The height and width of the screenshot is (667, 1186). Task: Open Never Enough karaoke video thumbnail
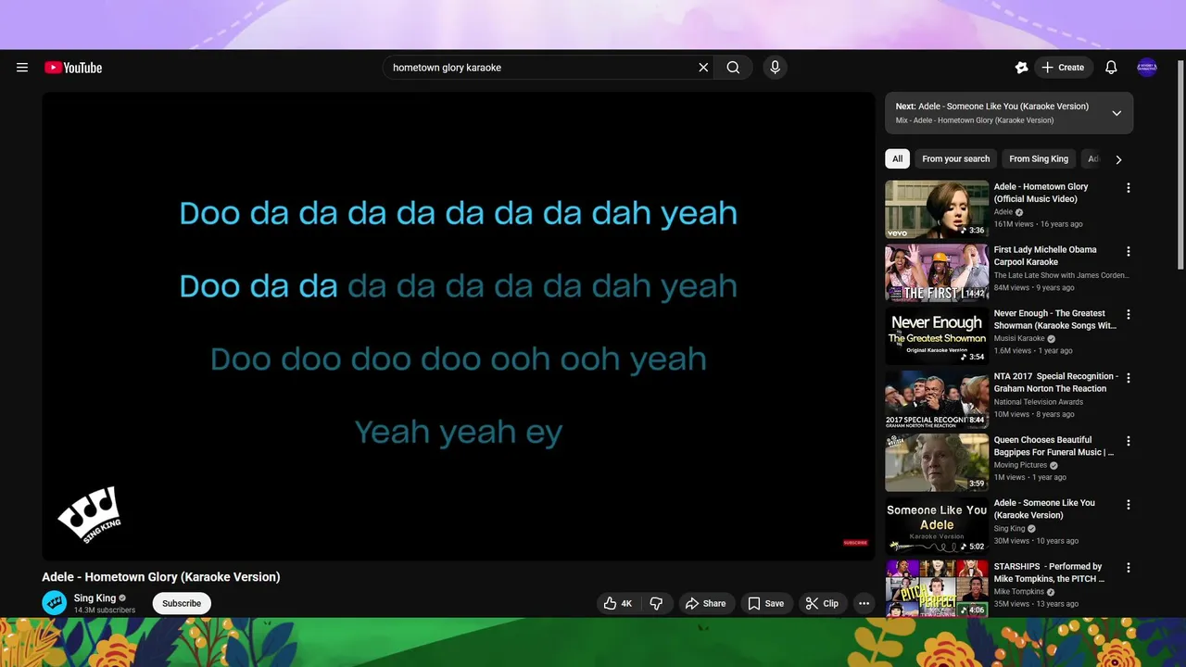(936, 336)
